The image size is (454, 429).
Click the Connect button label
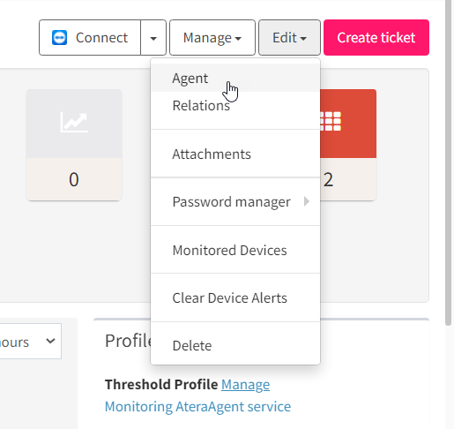(x=101, y=38)
